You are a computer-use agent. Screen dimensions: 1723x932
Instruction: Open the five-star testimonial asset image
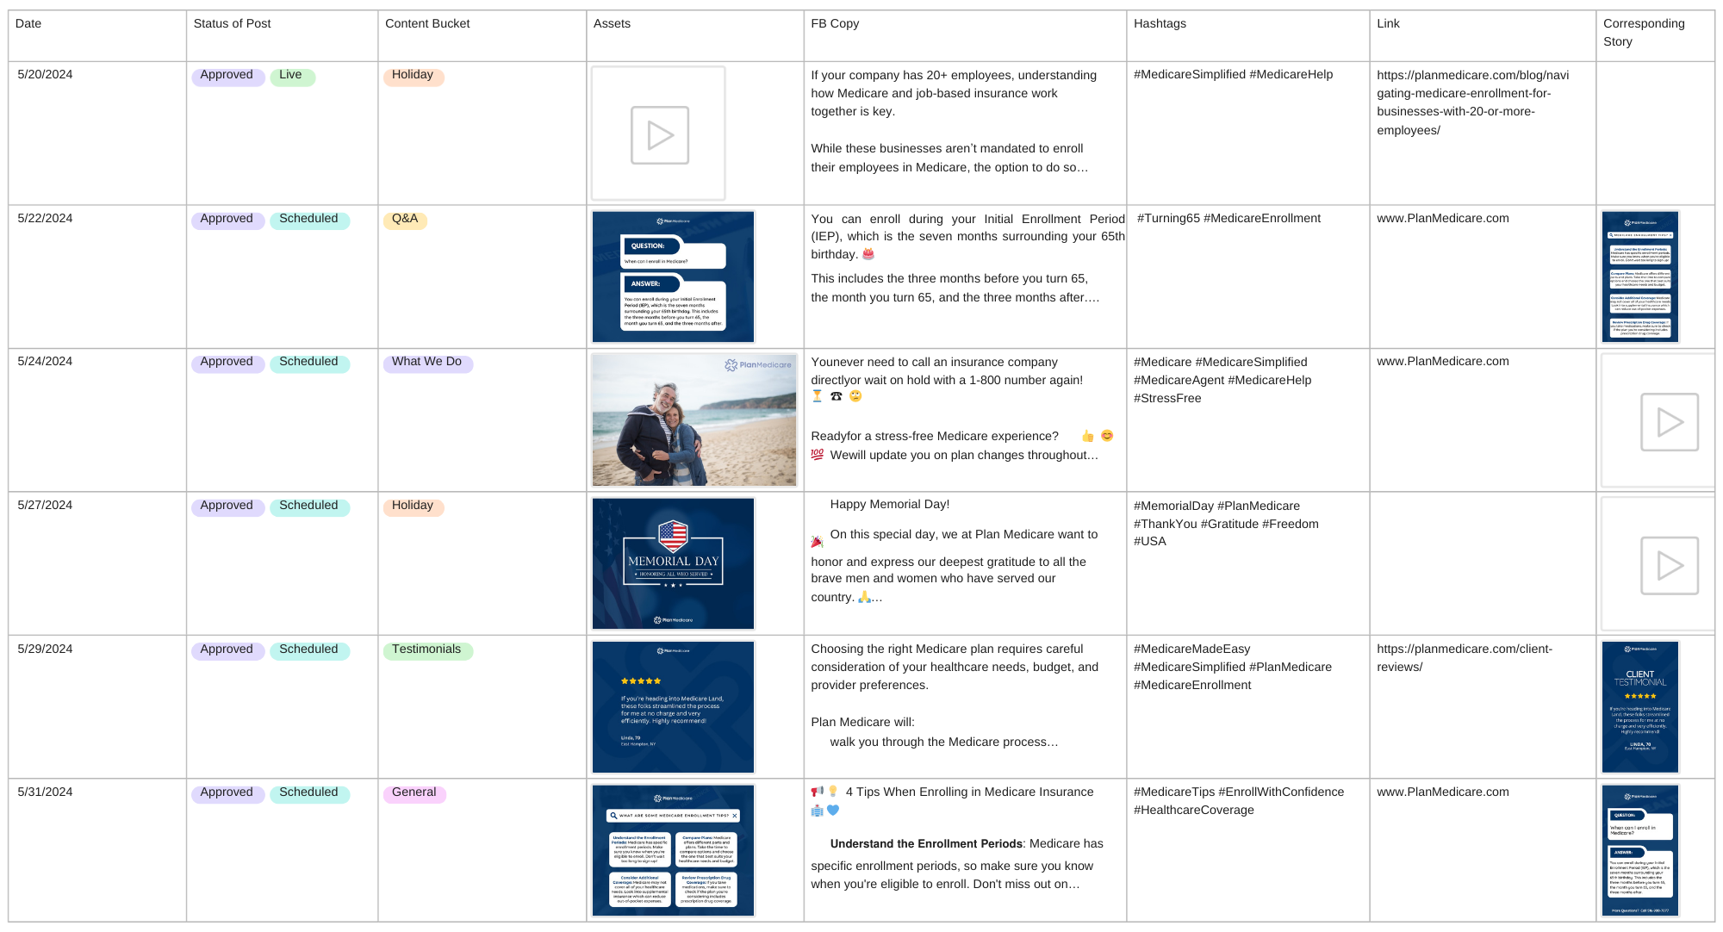coord(673,707)
